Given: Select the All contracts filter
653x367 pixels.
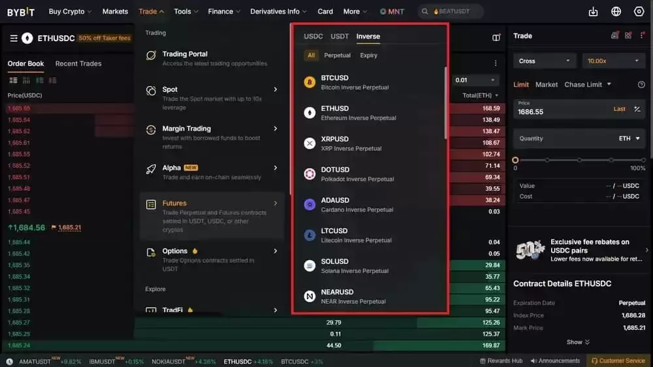Looking at the screenshot, I should point(311,55).
